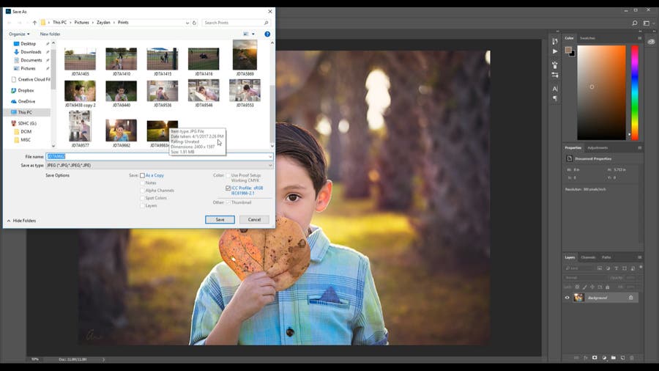Switch to the Paths tab
The width and height of the screenshot is (659, 371).
coord(606,257)
